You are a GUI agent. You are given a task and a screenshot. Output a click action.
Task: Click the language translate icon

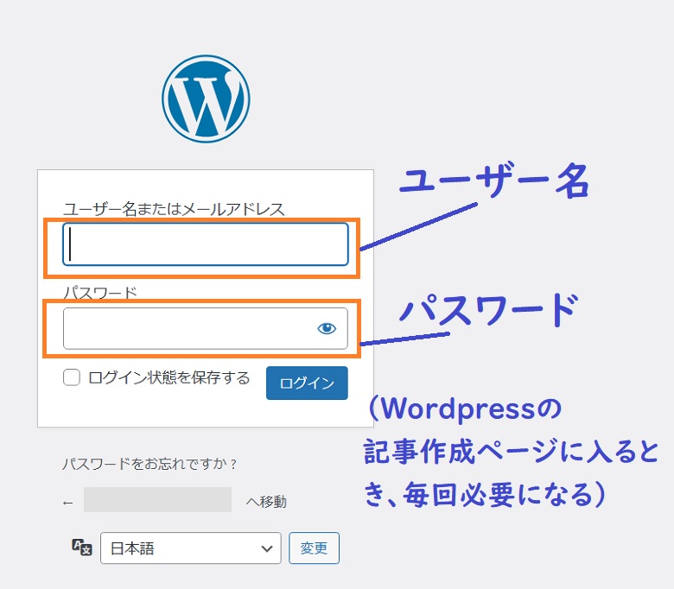(x=82, y=548)
